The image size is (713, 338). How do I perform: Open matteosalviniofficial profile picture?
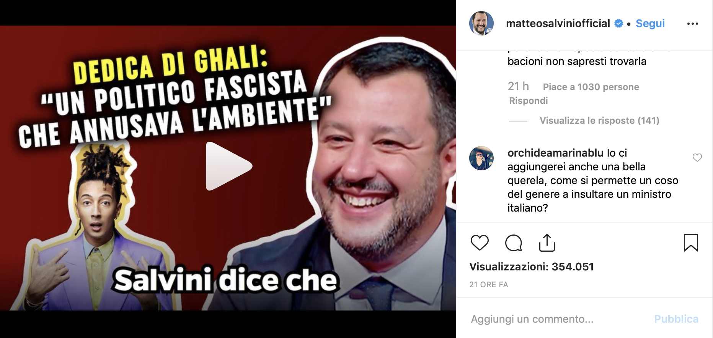click(x=481, y=23)
